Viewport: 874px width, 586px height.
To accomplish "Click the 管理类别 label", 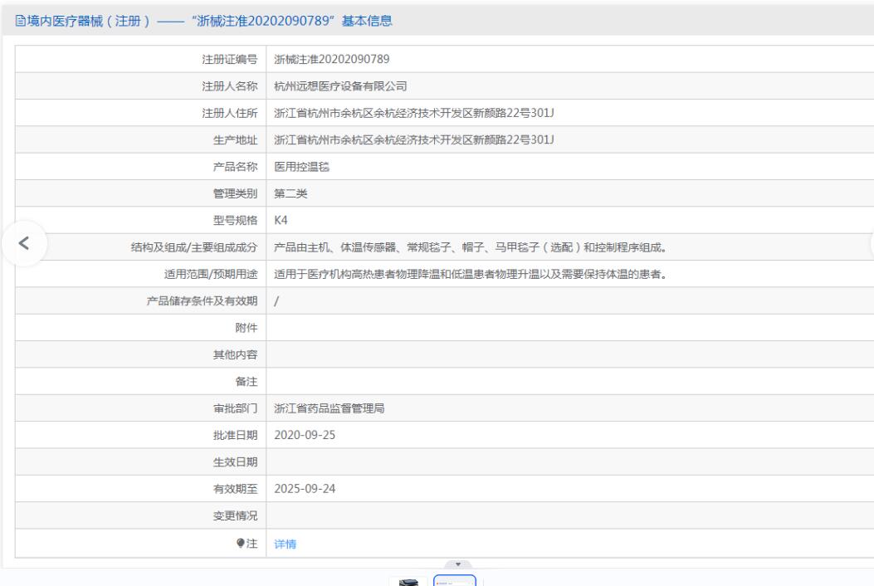I will pyautogui.click(x=235, y=193).
